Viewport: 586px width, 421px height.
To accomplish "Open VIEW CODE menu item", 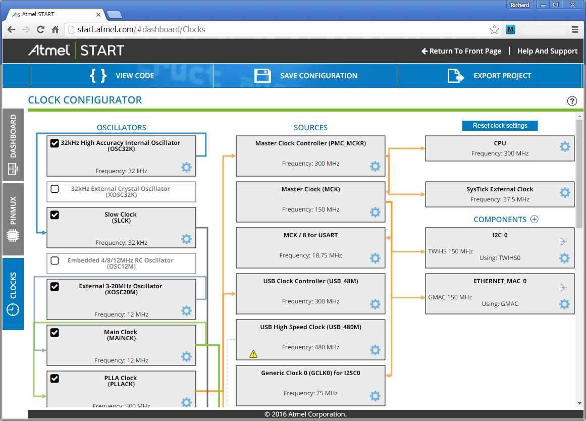I will (x=122, y=76).
